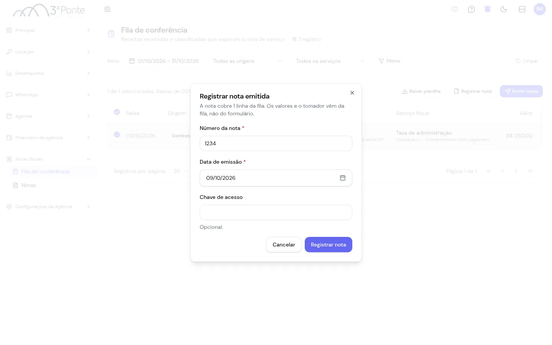
Task: Click the Data de emissão date field
Action: coord(276,178)
